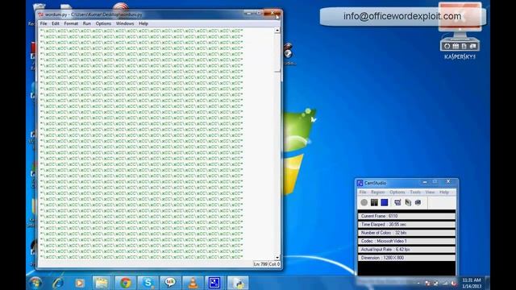Open the CamStudio Tools menu
This screenshot has width=516, height=290.
(415, 192)
